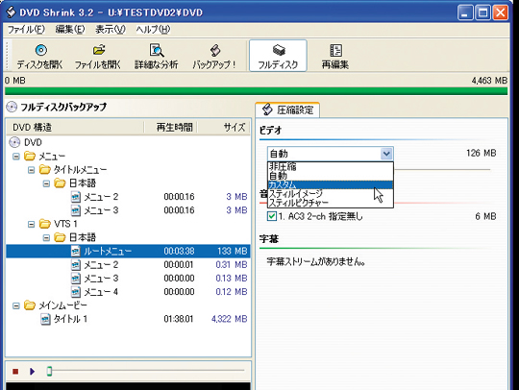Sort by サイズ column header

224,128
